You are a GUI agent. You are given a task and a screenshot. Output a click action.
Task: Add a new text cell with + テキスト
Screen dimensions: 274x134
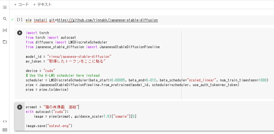click(x=42, y=4)
